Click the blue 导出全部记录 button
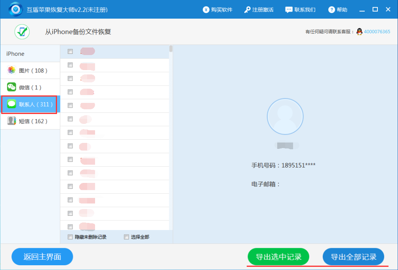The width and height of the screenshot is (398, 270). [353, 257]
